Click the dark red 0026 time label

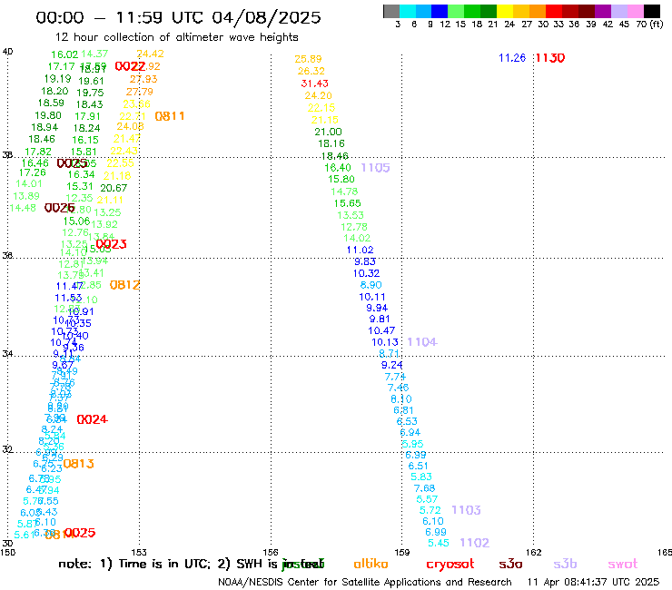tap(60, 208)
